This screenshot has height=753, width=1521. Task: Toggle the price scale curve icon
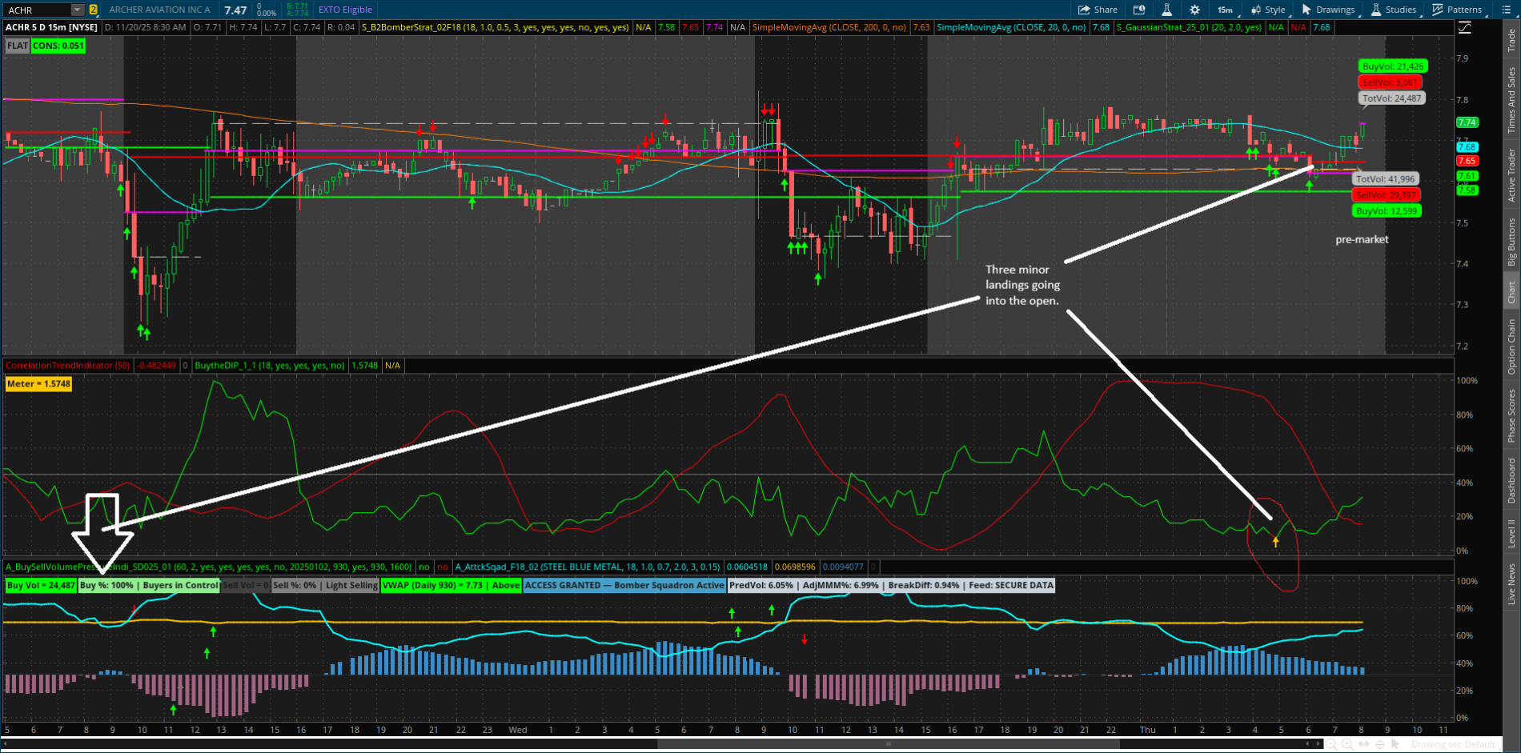click(1464, 27)
